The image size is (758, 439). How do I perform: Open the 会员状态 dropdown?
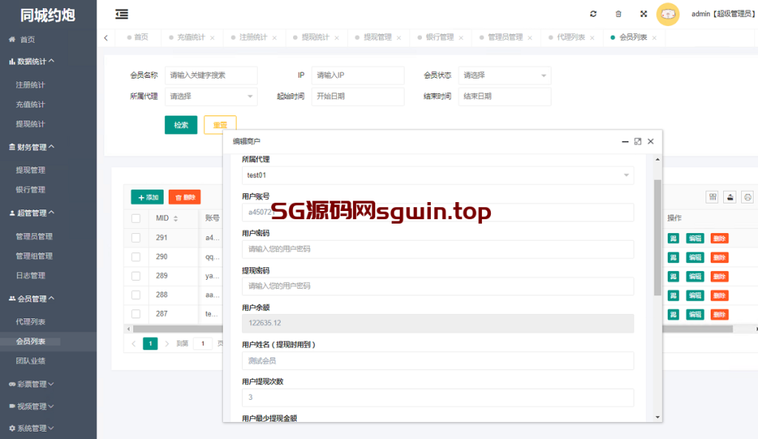click(x=505, y=76)
